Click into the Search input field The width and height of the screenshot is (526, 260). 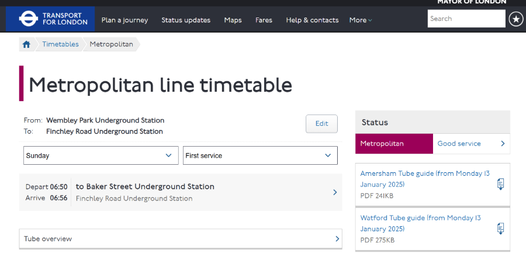[x=466, y=19]
